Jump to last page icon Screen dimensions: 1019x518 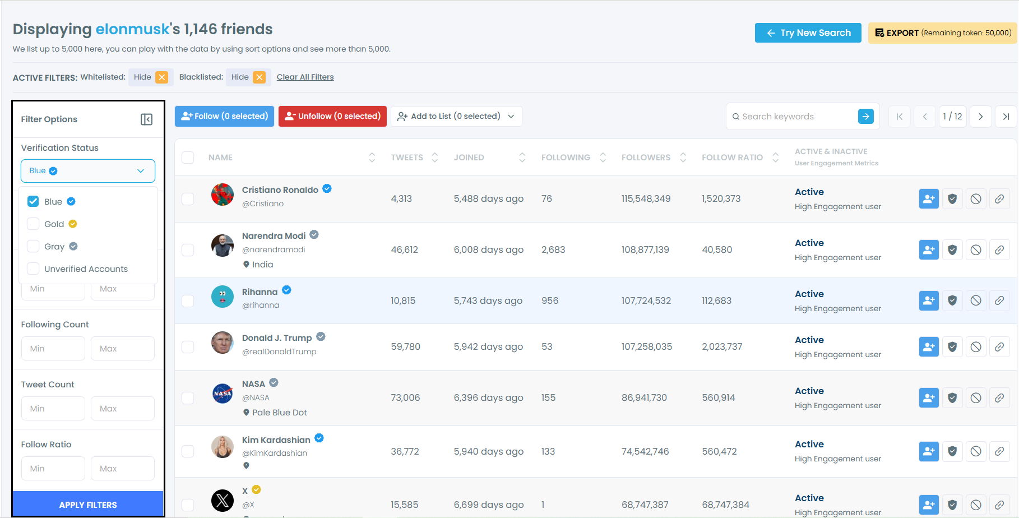click(1006, 117)
